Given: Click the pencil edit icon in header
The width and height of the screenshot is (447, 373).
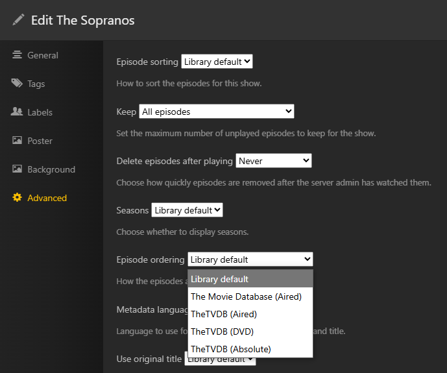Looking at the screenshot, I should click(18, 19).
